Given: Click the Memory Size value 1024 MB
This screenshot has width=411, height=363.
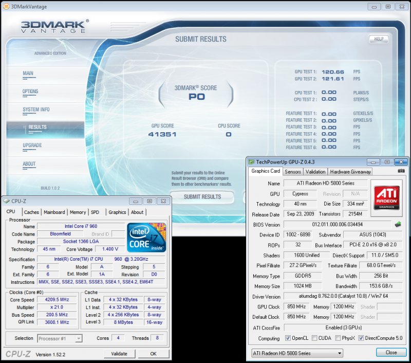Looking at the screenshot, I should [303, 286].
